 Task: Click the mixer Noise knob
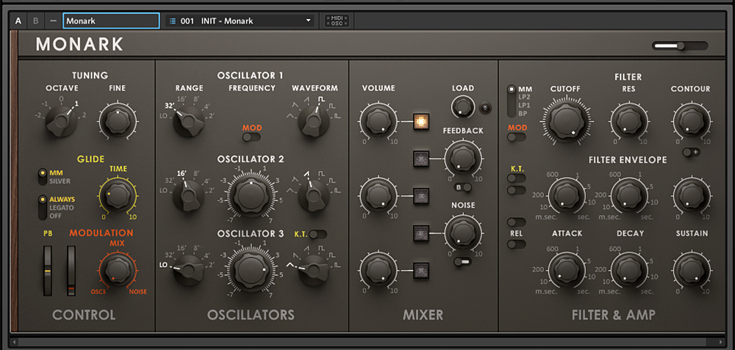(x=462, y=233)
